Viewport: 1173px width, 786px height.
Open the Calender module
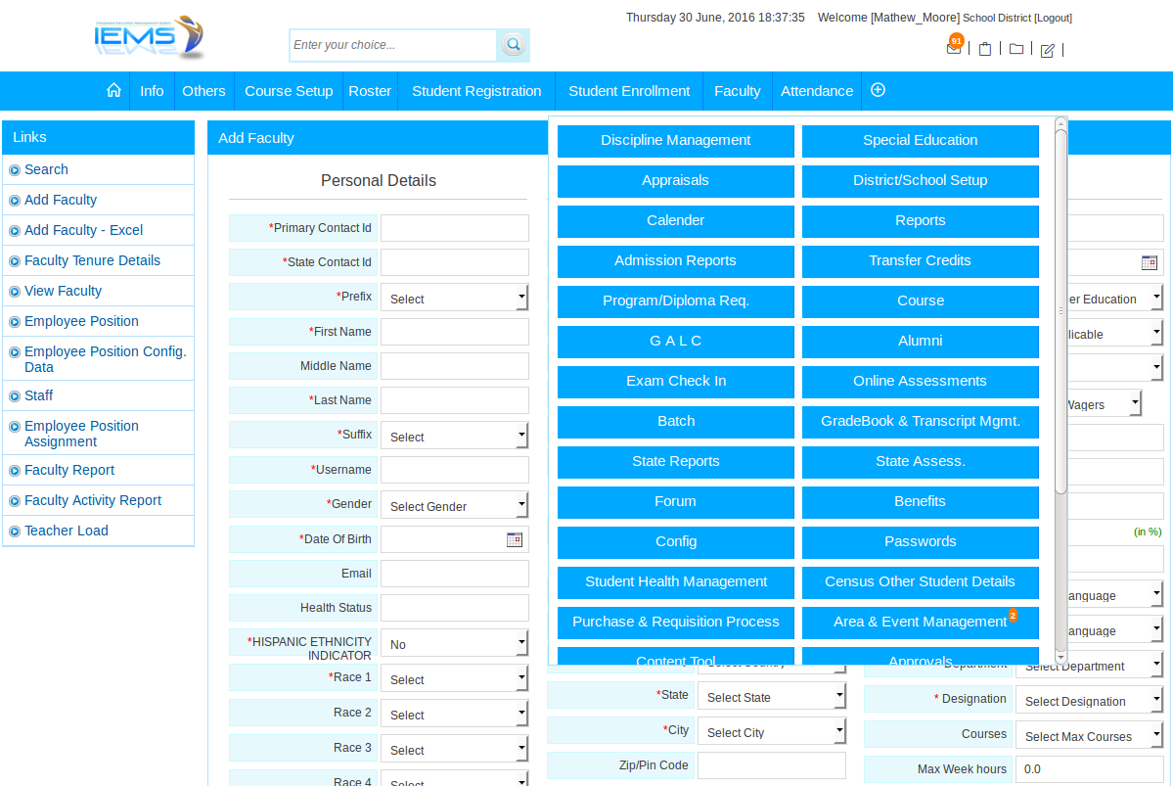675,221
